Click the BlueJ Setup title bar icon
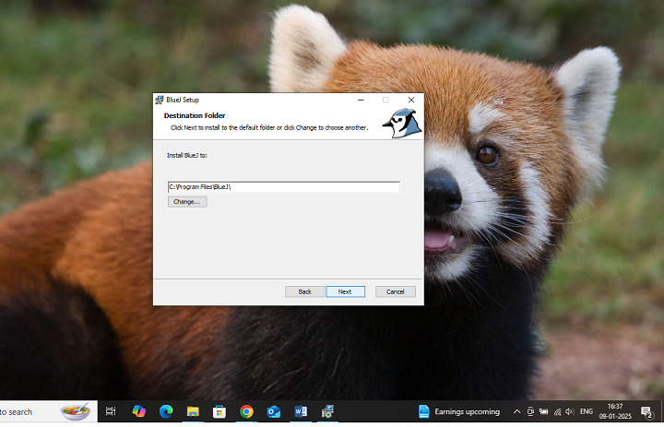The height and width of the screenshot is (427, 664). [160, 100]
